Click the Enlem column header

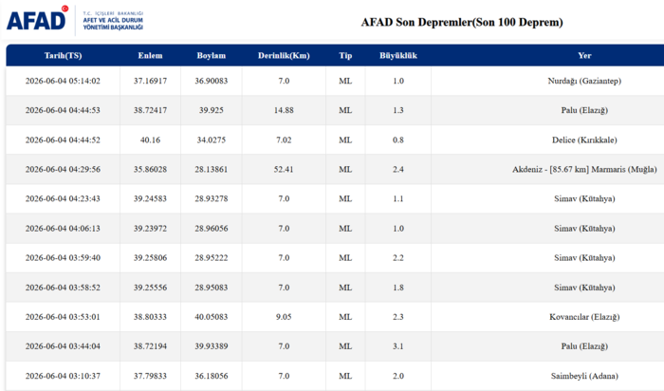point(150,55)
